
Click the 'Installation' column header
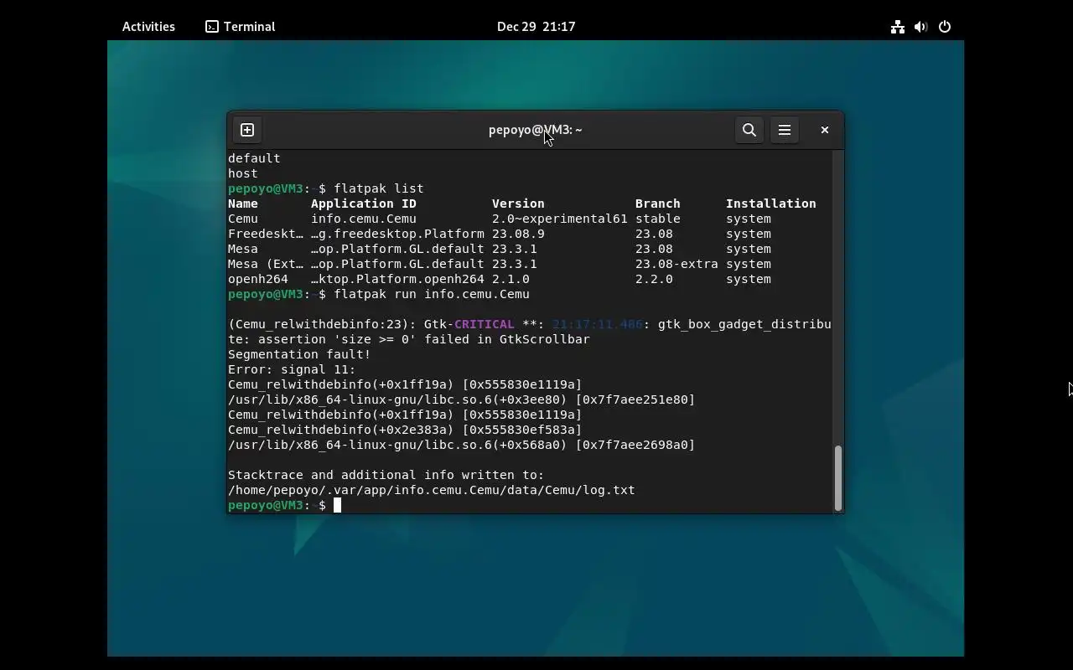click(771, 204)
